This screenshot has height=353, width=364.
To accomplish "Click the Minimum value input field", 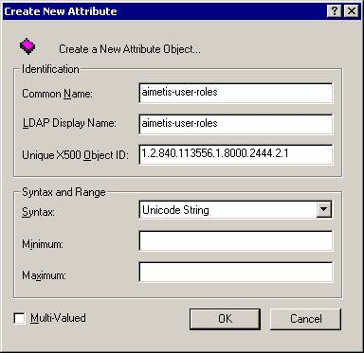I will [236, 241].
